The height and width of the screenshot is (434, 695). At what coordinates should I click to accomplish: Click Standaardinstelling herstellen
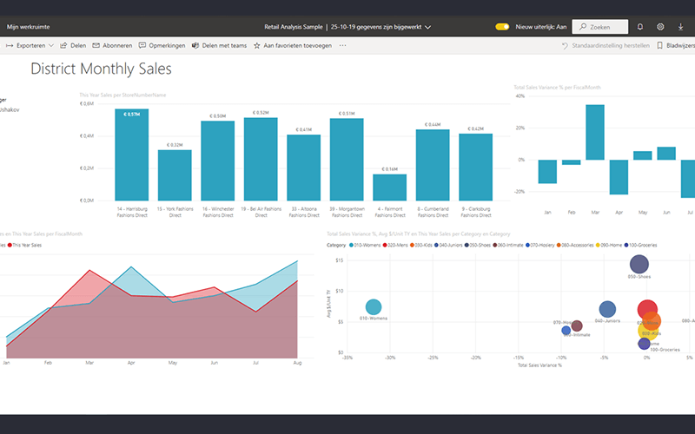point(606,45)
